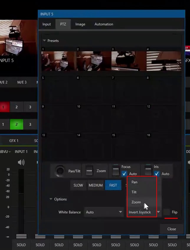The width and height of the screenshot is (190, 250).
Task: Click preview row button 3
Action: (30, 124)
